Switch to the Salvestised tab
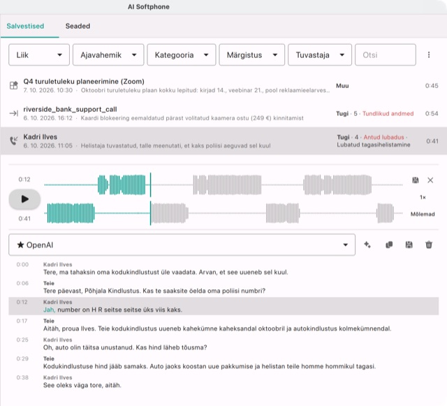This screenshot has width=447, height=406. pos(25,26)
